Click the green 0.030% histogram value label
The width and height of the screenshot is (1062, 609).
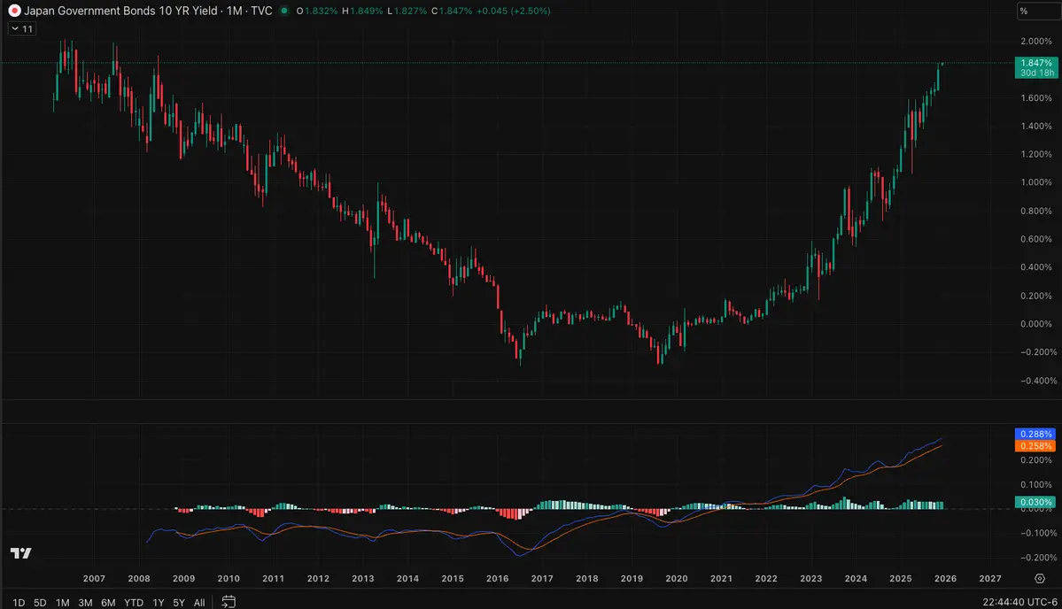[x=1035, y=502]
